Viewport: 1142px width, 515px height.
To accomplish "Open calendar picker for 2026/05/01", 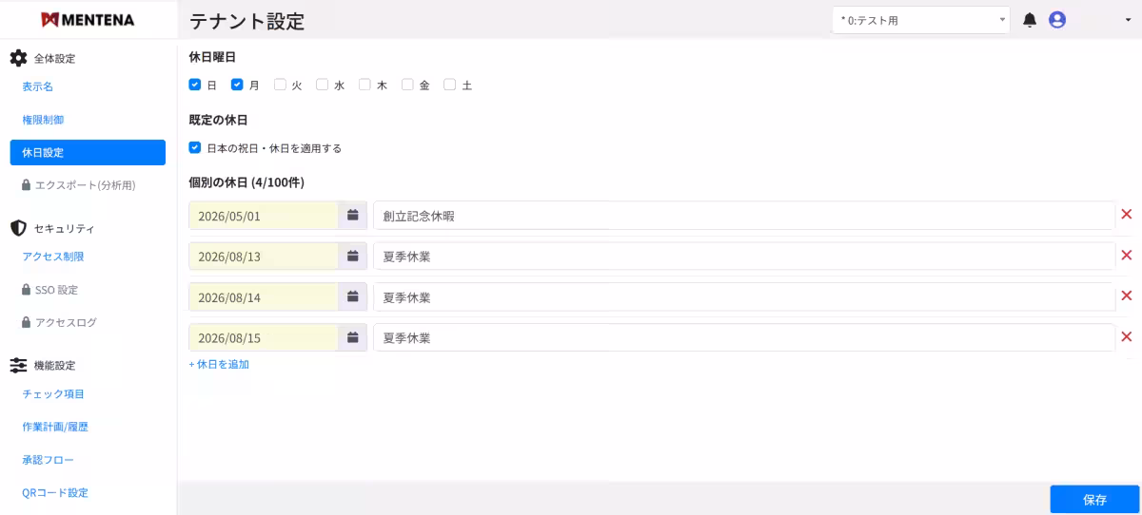I will tap(352, 216).
